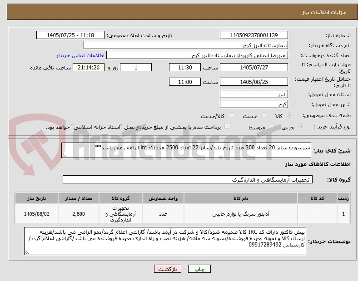Click the ردیف column header
The width and height of the screenshot is (358, 281).
click(343, 198)
